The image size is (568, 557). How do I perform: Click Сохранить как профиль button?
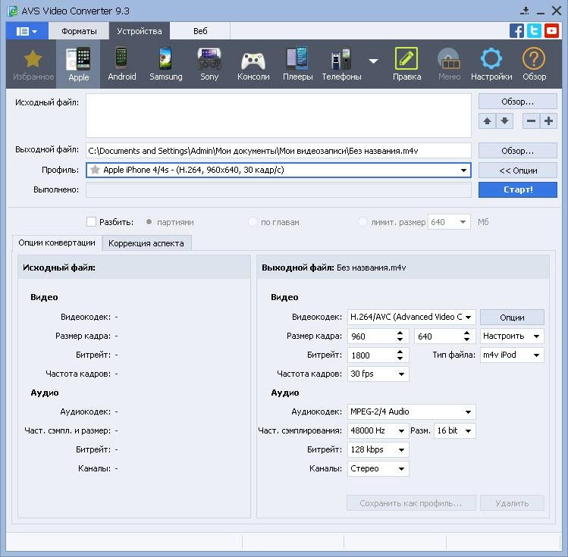411,503
